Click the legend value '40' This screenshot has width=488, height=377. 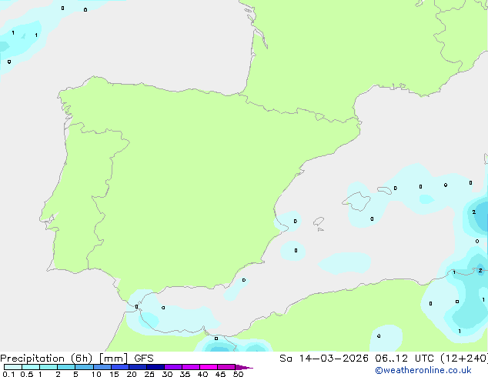202,374
